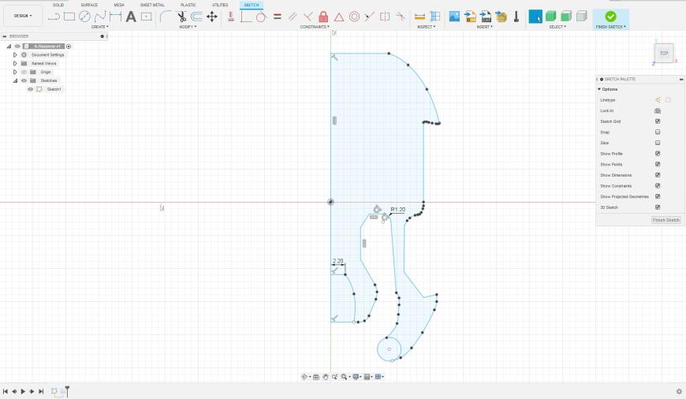The width and height of the screenshot is (686, 399).
Task: Enable the Snap checkbox
Action: point(658,132)
